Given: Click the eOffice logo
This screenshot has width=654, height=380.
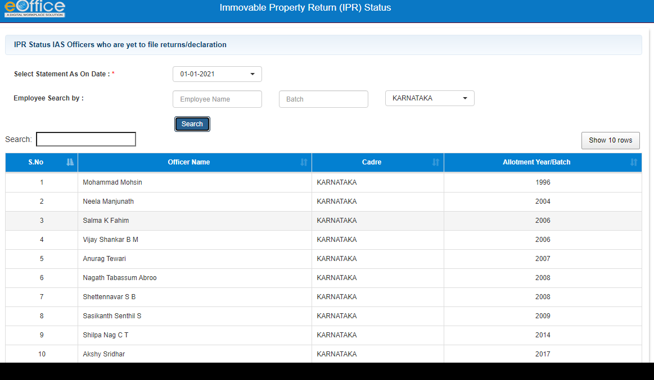Looking at the screenshot, I should pyautogui.click(x=35, y=9).
